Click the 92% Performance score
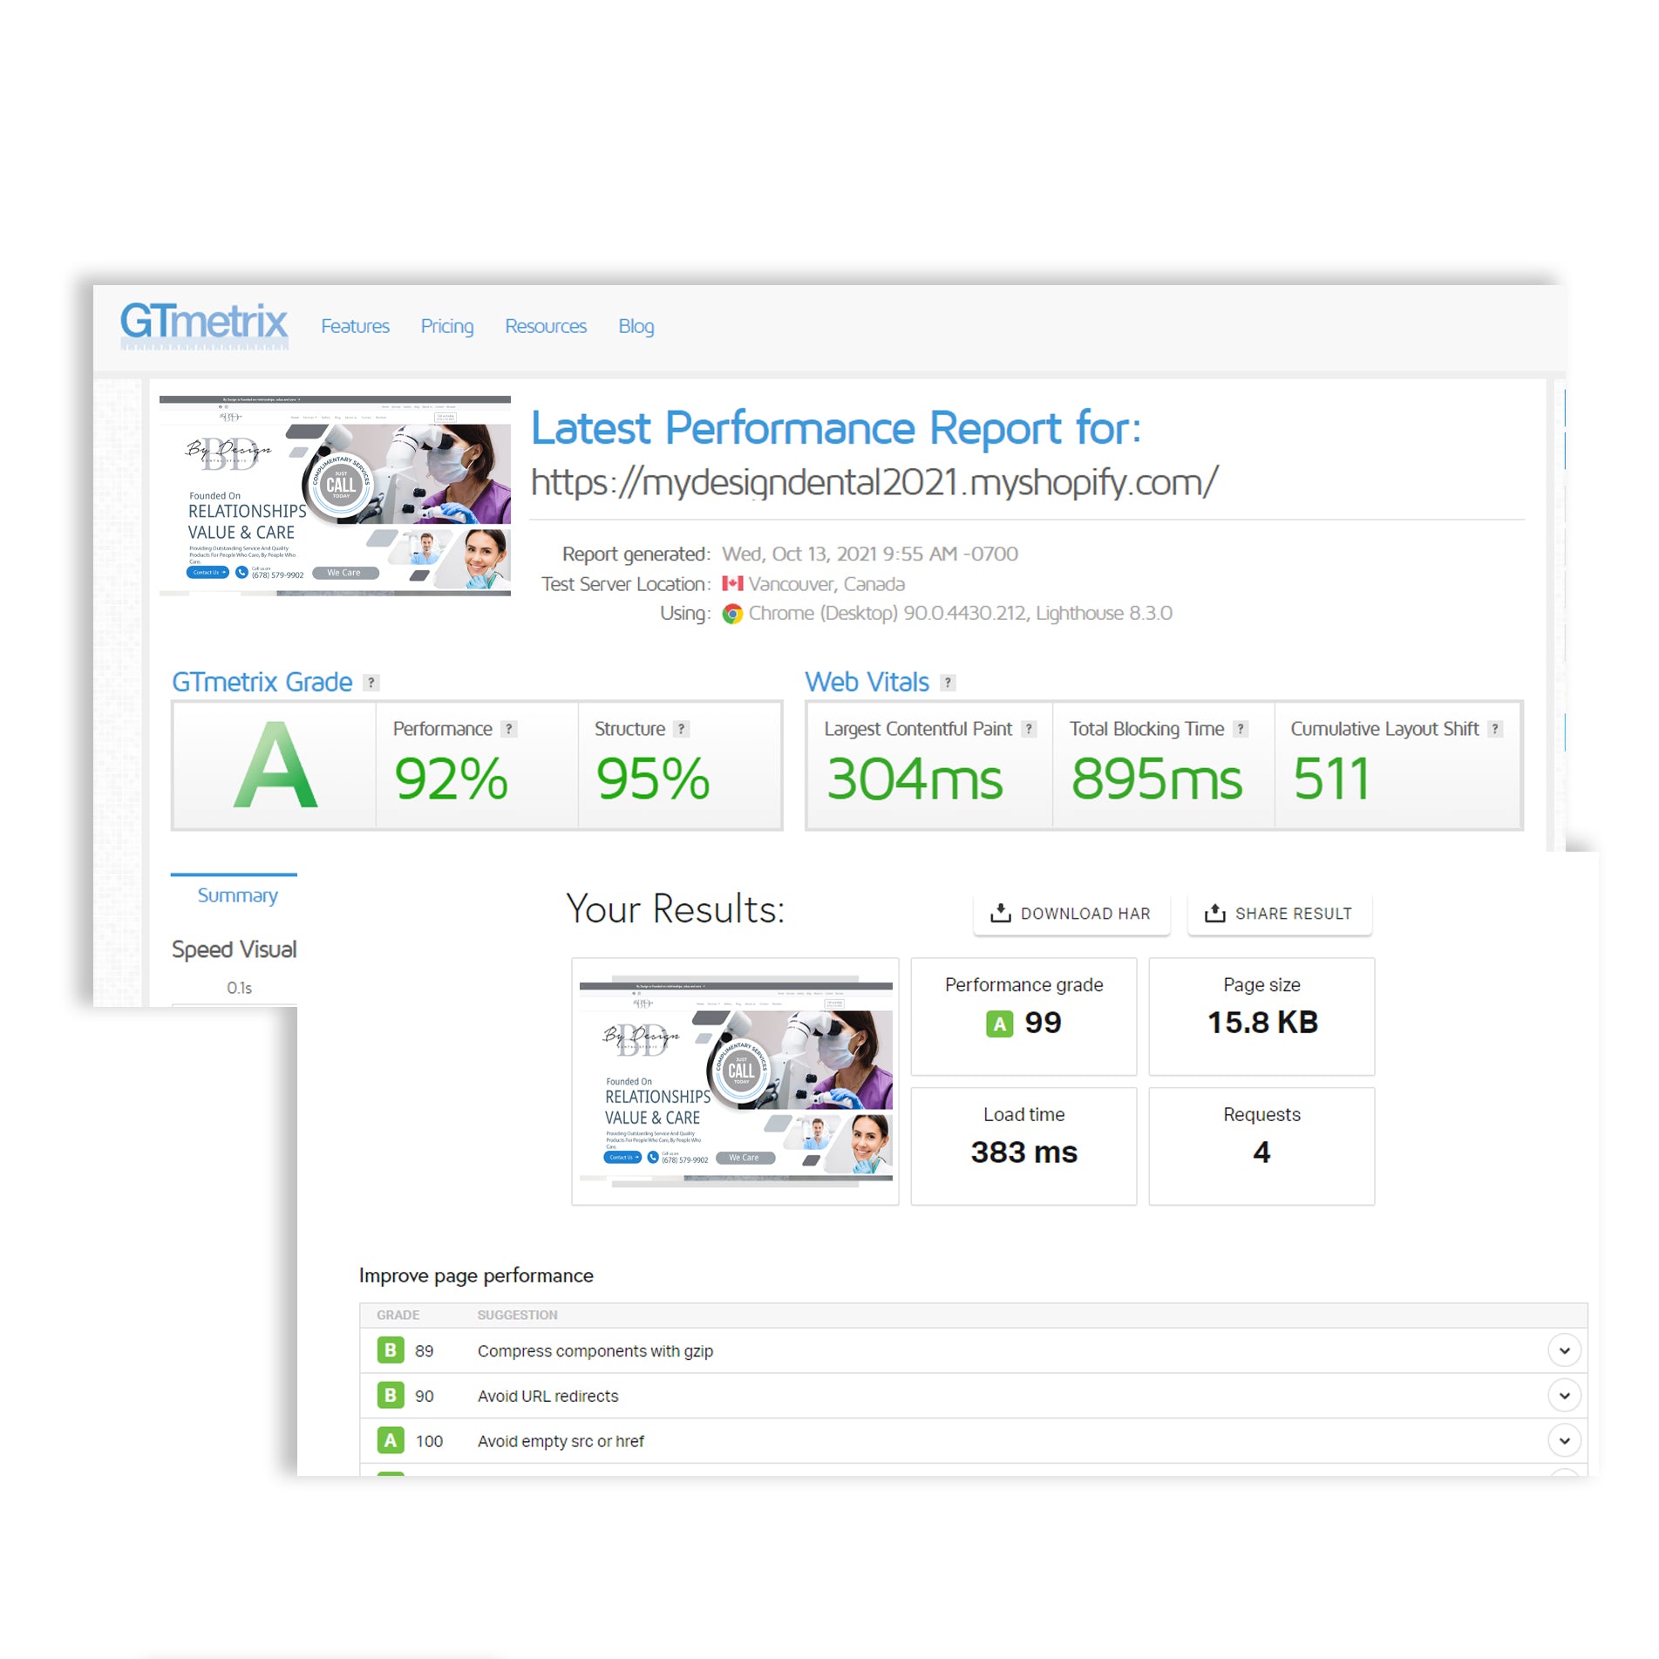 pyautogui.click(x=451, y=779)
